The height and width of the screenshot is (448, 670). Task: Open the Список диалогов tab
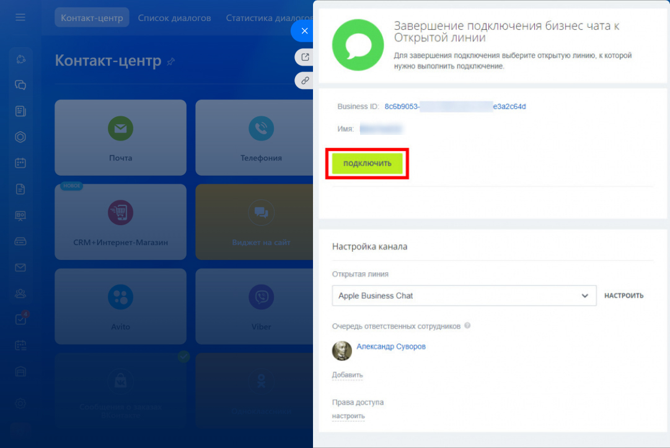[x=174, y=18]
